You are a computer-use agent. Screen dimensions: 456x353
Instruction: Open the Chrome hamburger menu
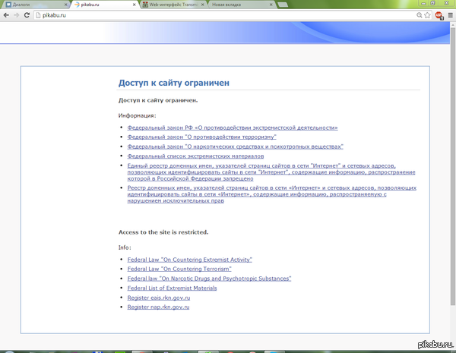[x=450, y=15]
